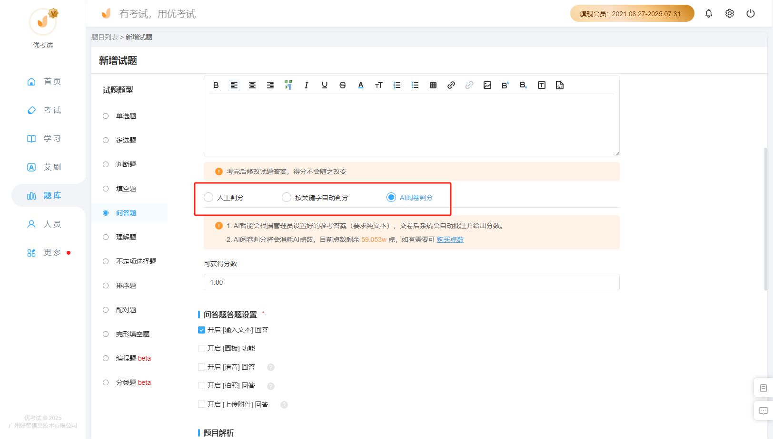The height and width of the screenshot is (439, 773).
Task: Click the 旗舰会员 membership badge
Action: [x=632, y=13]
